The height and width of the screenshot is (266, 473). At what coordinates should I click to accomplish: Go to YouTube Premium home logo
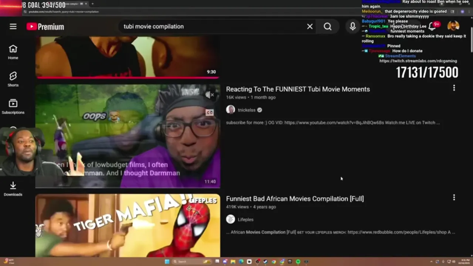pyautogui.click(x=45, y=27)
